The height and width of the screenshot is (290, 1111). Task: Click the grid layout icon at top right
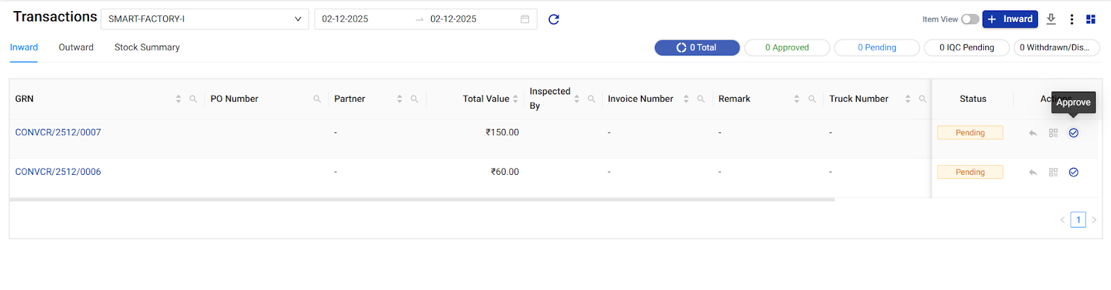tap(1091, 19)
